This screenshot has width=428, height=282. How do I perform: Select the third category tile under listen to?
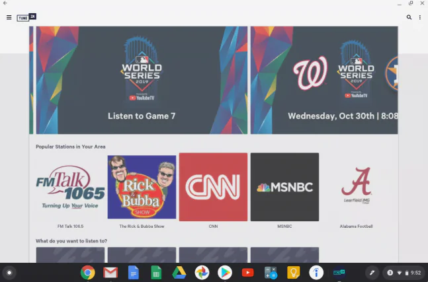213,255
